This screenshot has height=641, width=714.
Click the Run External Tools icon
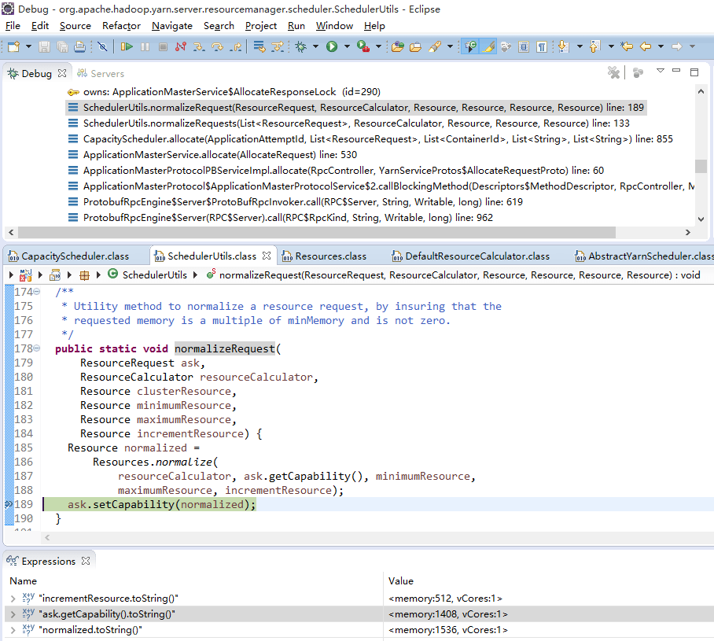tap(363, 46)
